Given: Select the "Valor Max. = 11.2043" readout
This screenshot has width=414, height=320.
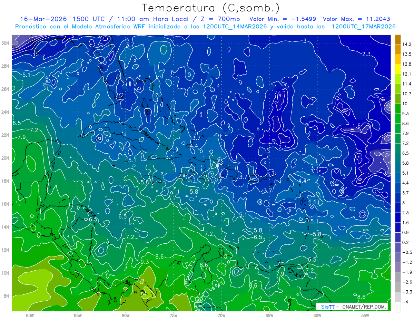Looking at the screenshot, I should tap(356, 19).
